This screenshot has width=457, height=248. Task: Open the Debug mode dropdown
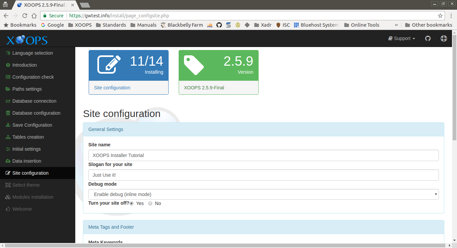pos(263,194)
